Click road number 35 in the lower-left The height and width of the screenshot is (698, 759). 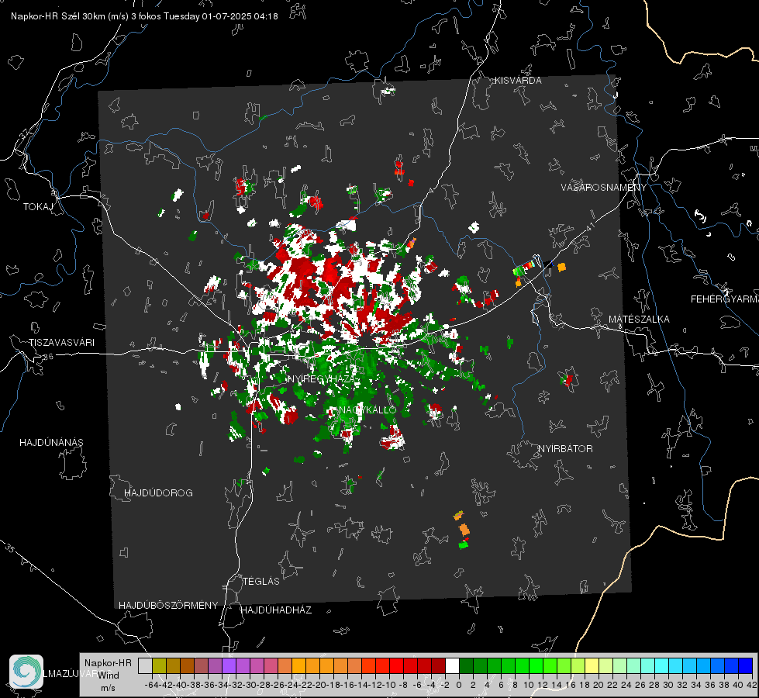9,549
